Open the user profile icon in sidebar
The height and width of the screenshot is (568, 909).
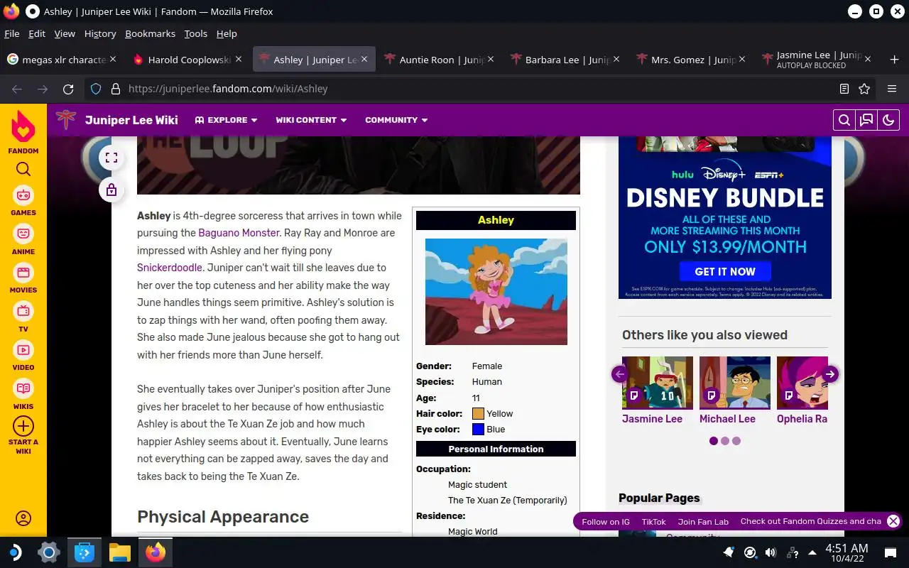click(23, 518)
